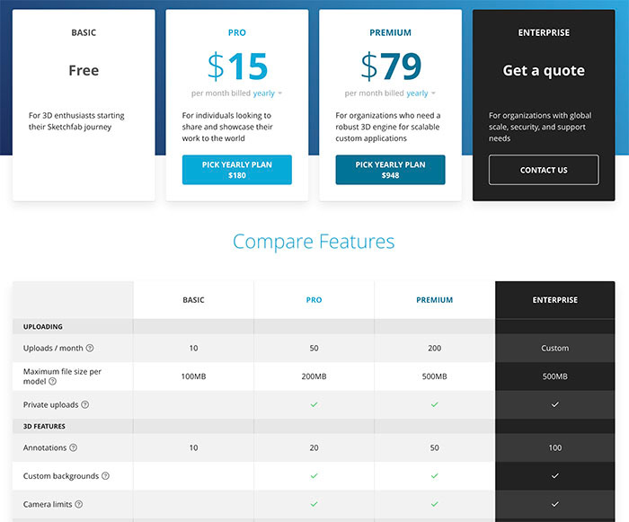Pick Pro yearly plan for $180

click(x=237, y=170)
